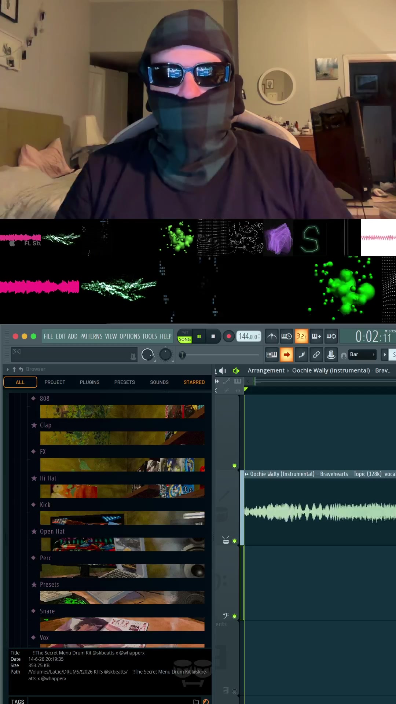Click the master volume knob
Screen dimensions: 396x704
pyautogui.click(x=147, y=355)
